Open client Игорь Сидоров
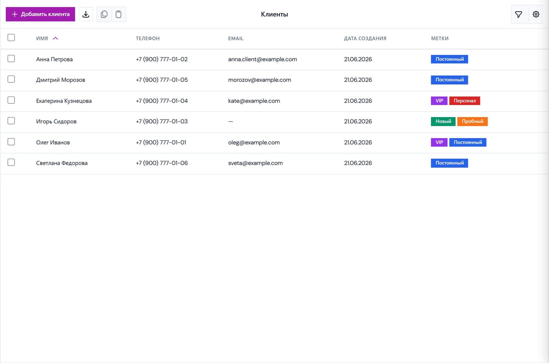This screenshot has width=549, height=363. (x=56, y=121)
